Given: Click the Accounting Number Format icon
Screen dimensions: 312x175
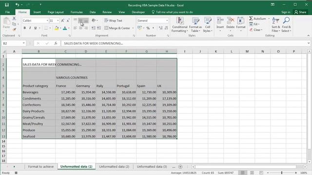Looking at the screenshot, I should tap(139, 28).
